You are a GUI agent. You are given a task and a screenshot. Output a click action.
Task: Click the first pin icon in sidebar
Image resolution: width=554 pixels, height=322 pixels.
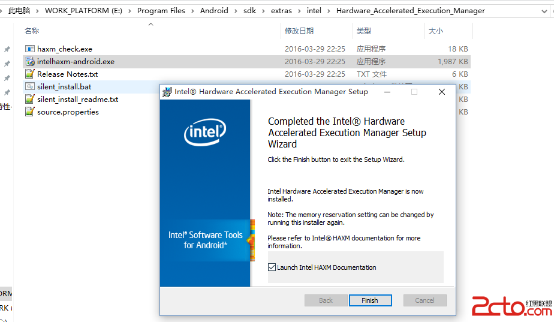[7, 49]
